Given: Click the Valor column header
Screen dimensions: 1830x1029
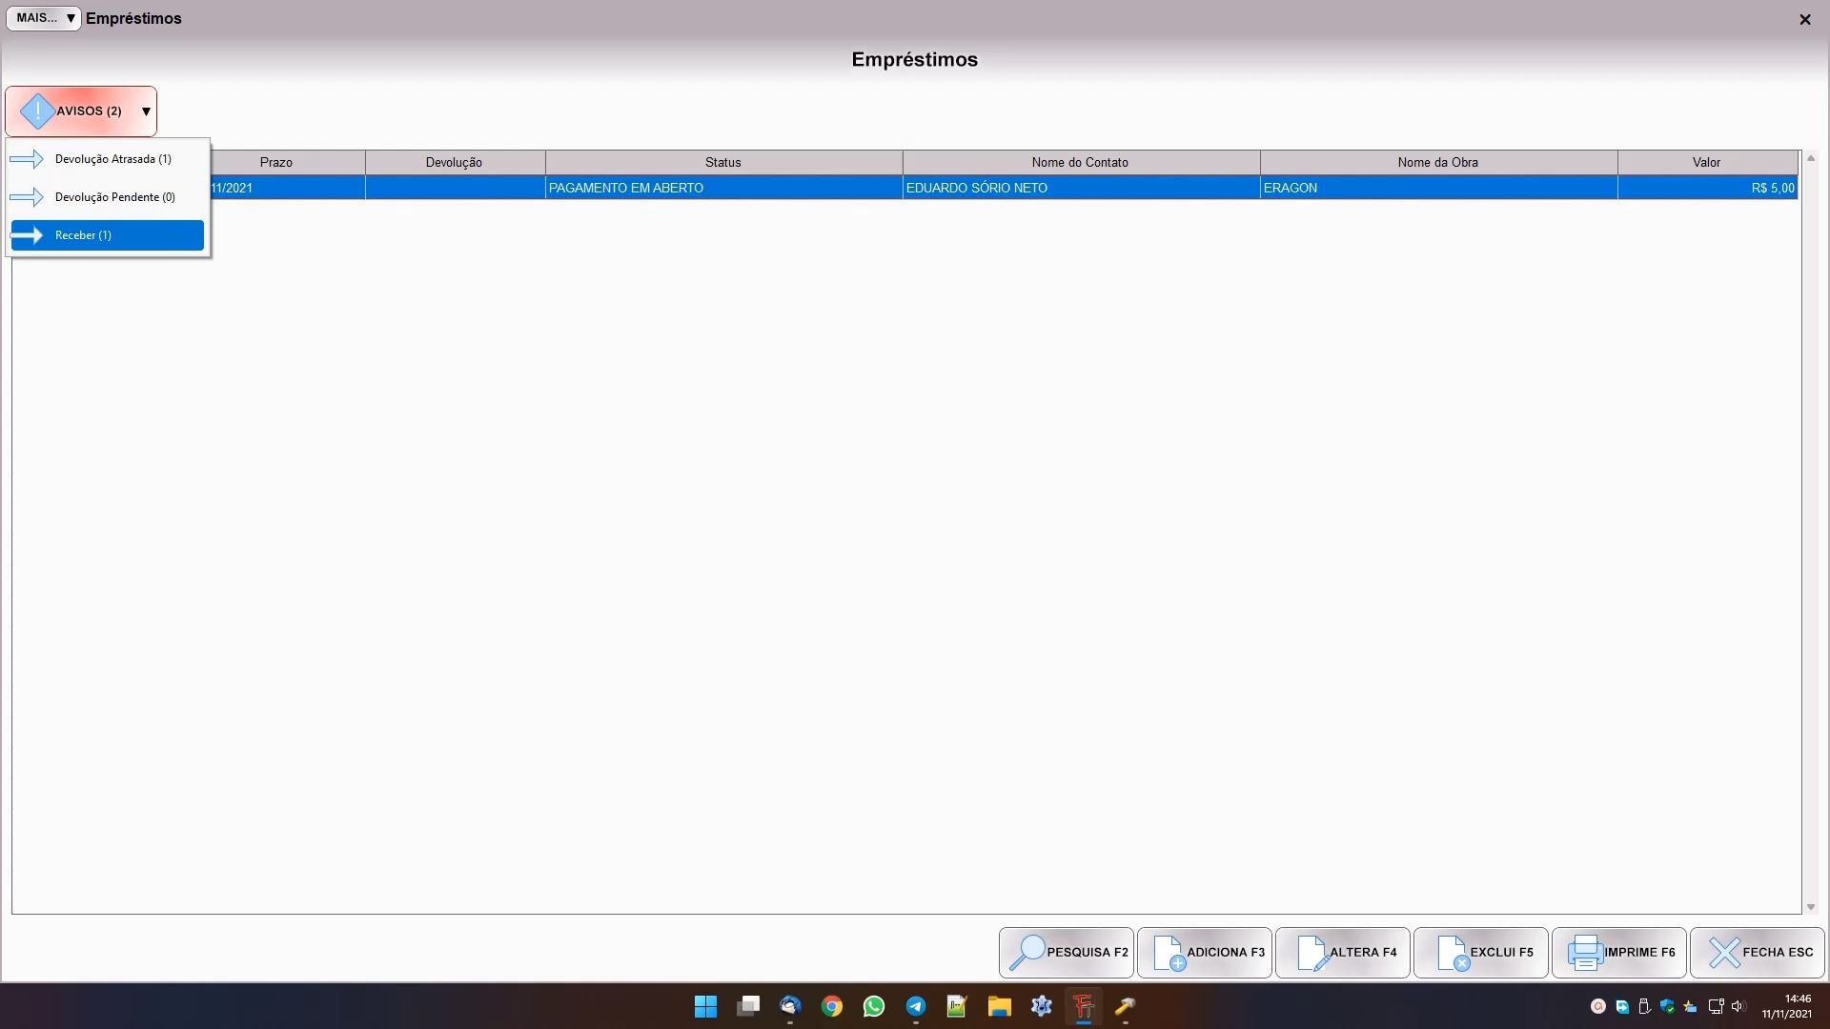Looking at the screenshot, I should tap(1705, 162).
